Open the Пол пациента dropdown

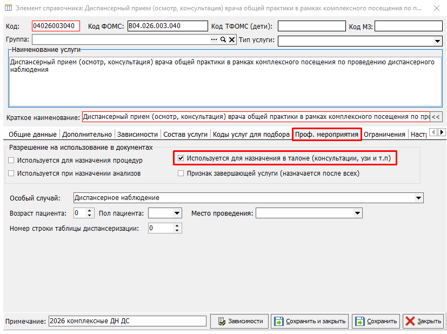177,213
